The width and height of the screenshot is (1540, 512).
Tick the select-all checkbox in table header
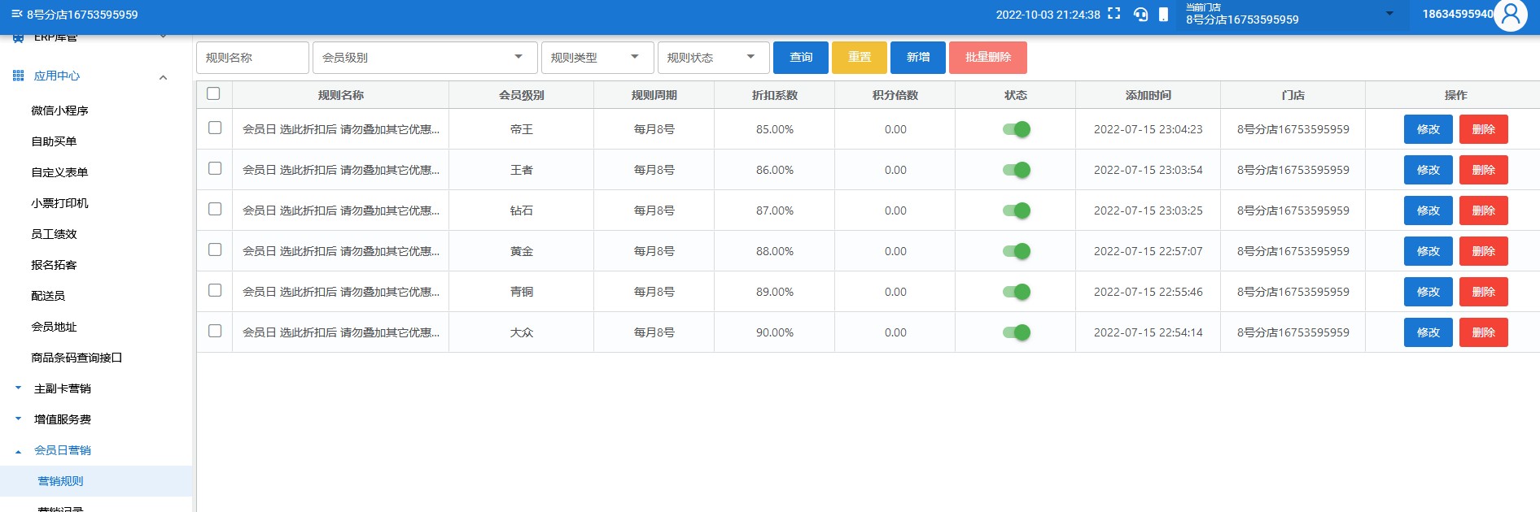point(213,93)
